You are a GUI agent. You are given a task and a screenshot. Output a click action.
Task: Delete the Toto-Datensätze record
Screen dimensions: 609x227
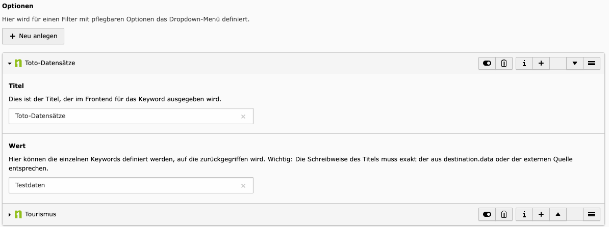[x=504, y=64]
